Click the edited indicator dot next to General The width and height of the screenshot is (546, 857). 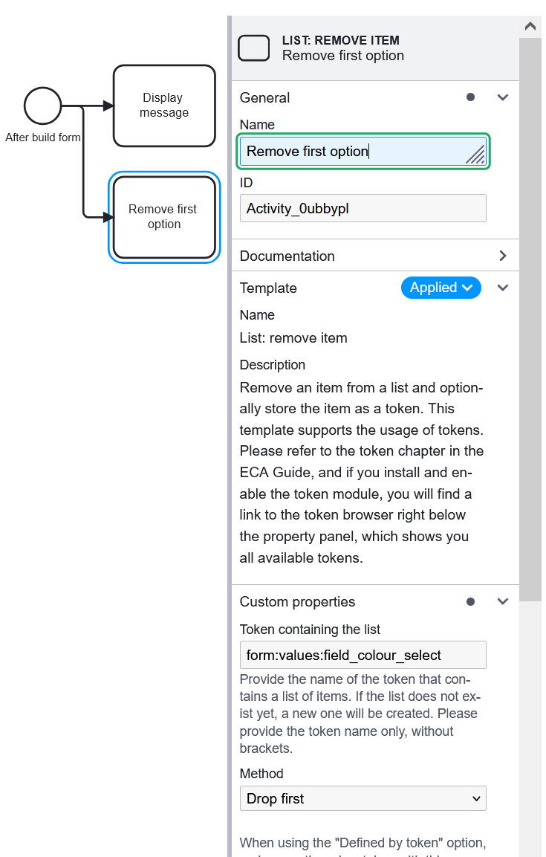tap(470, 97)
